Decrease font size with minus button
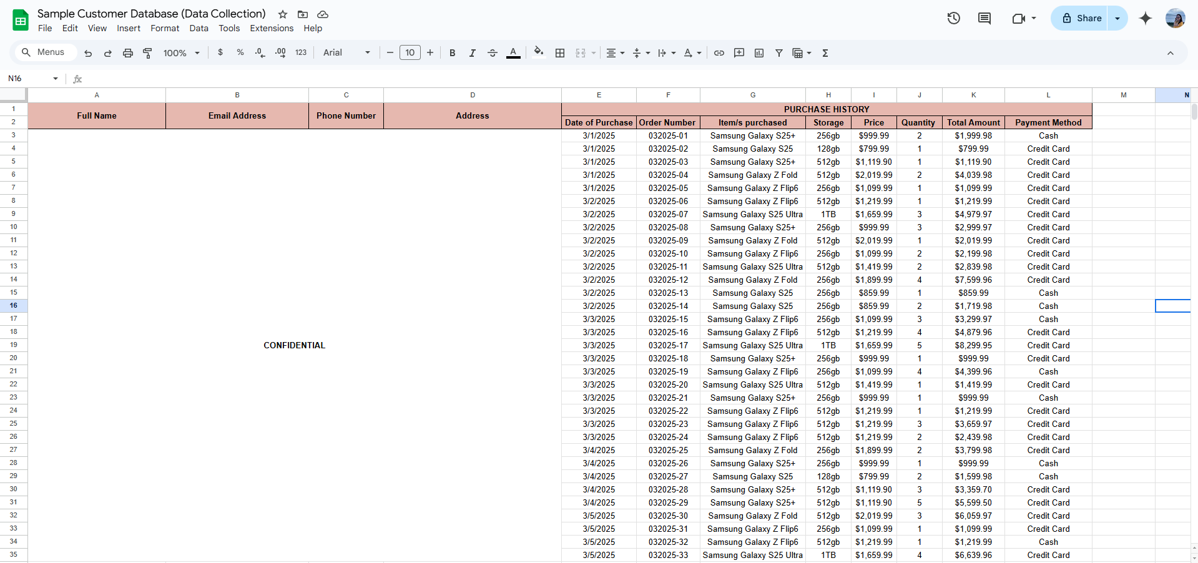Viewport: 1198px width, 563px height. [x=390, y=53]
